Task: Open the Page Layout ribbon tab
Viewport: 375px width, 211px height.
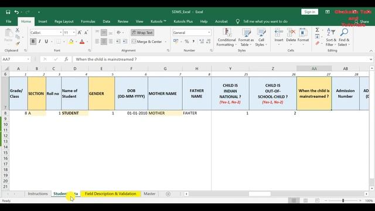Action: click(x=64, y=22)
